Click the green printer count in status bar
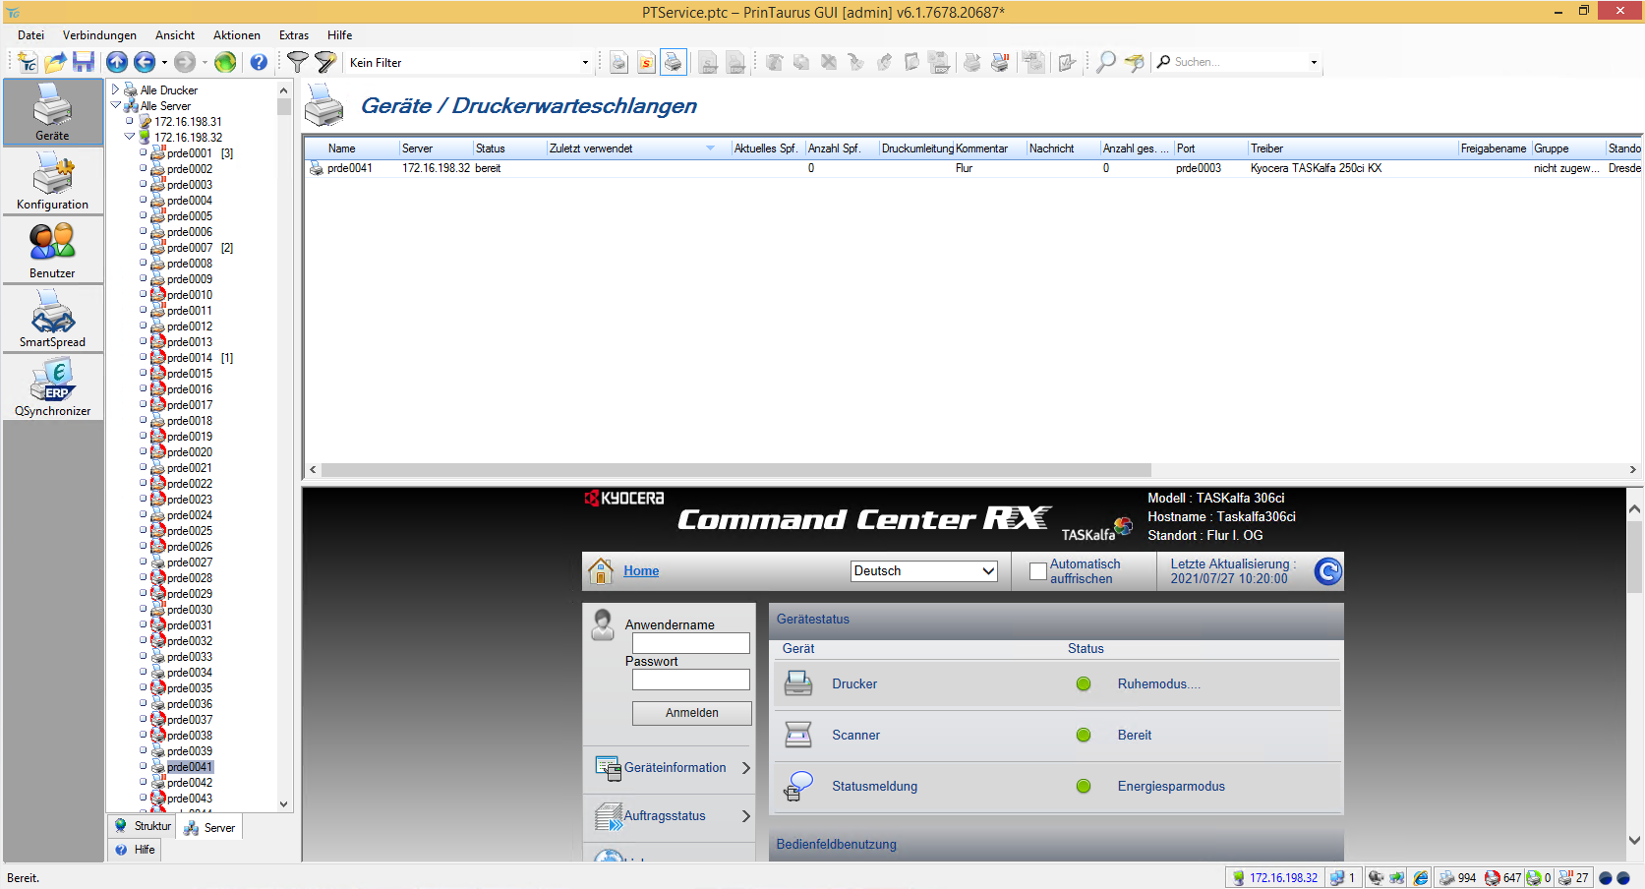Viewport: 1645px width, 889px height. click(x=1539, y=878)
